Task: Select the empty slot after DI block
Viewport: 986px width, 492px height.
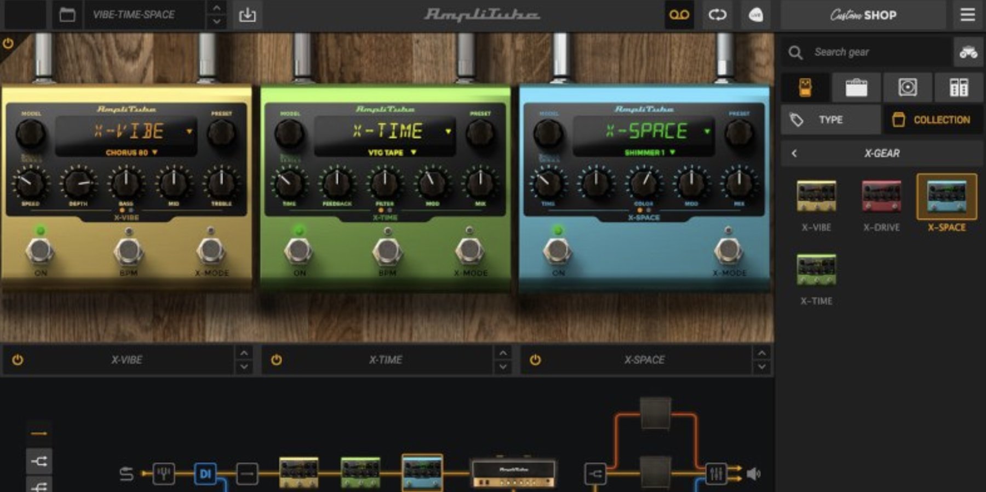Action: pyautogui.click(x=247, y=474)
